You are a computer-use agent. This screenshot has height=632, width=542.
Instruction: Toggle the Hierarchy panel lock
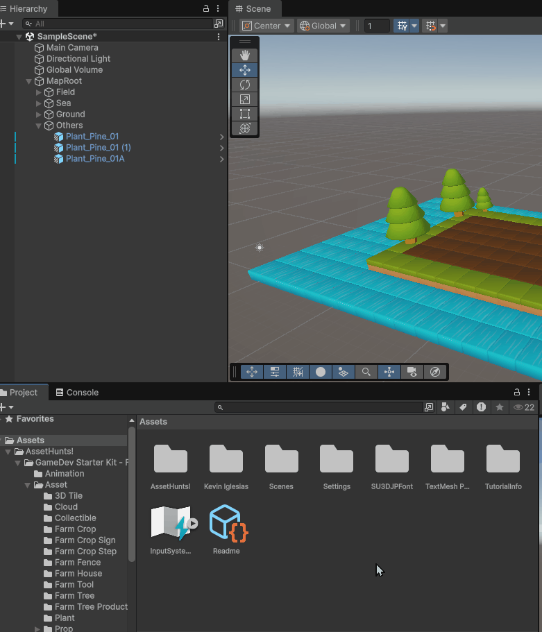(205, 8)
